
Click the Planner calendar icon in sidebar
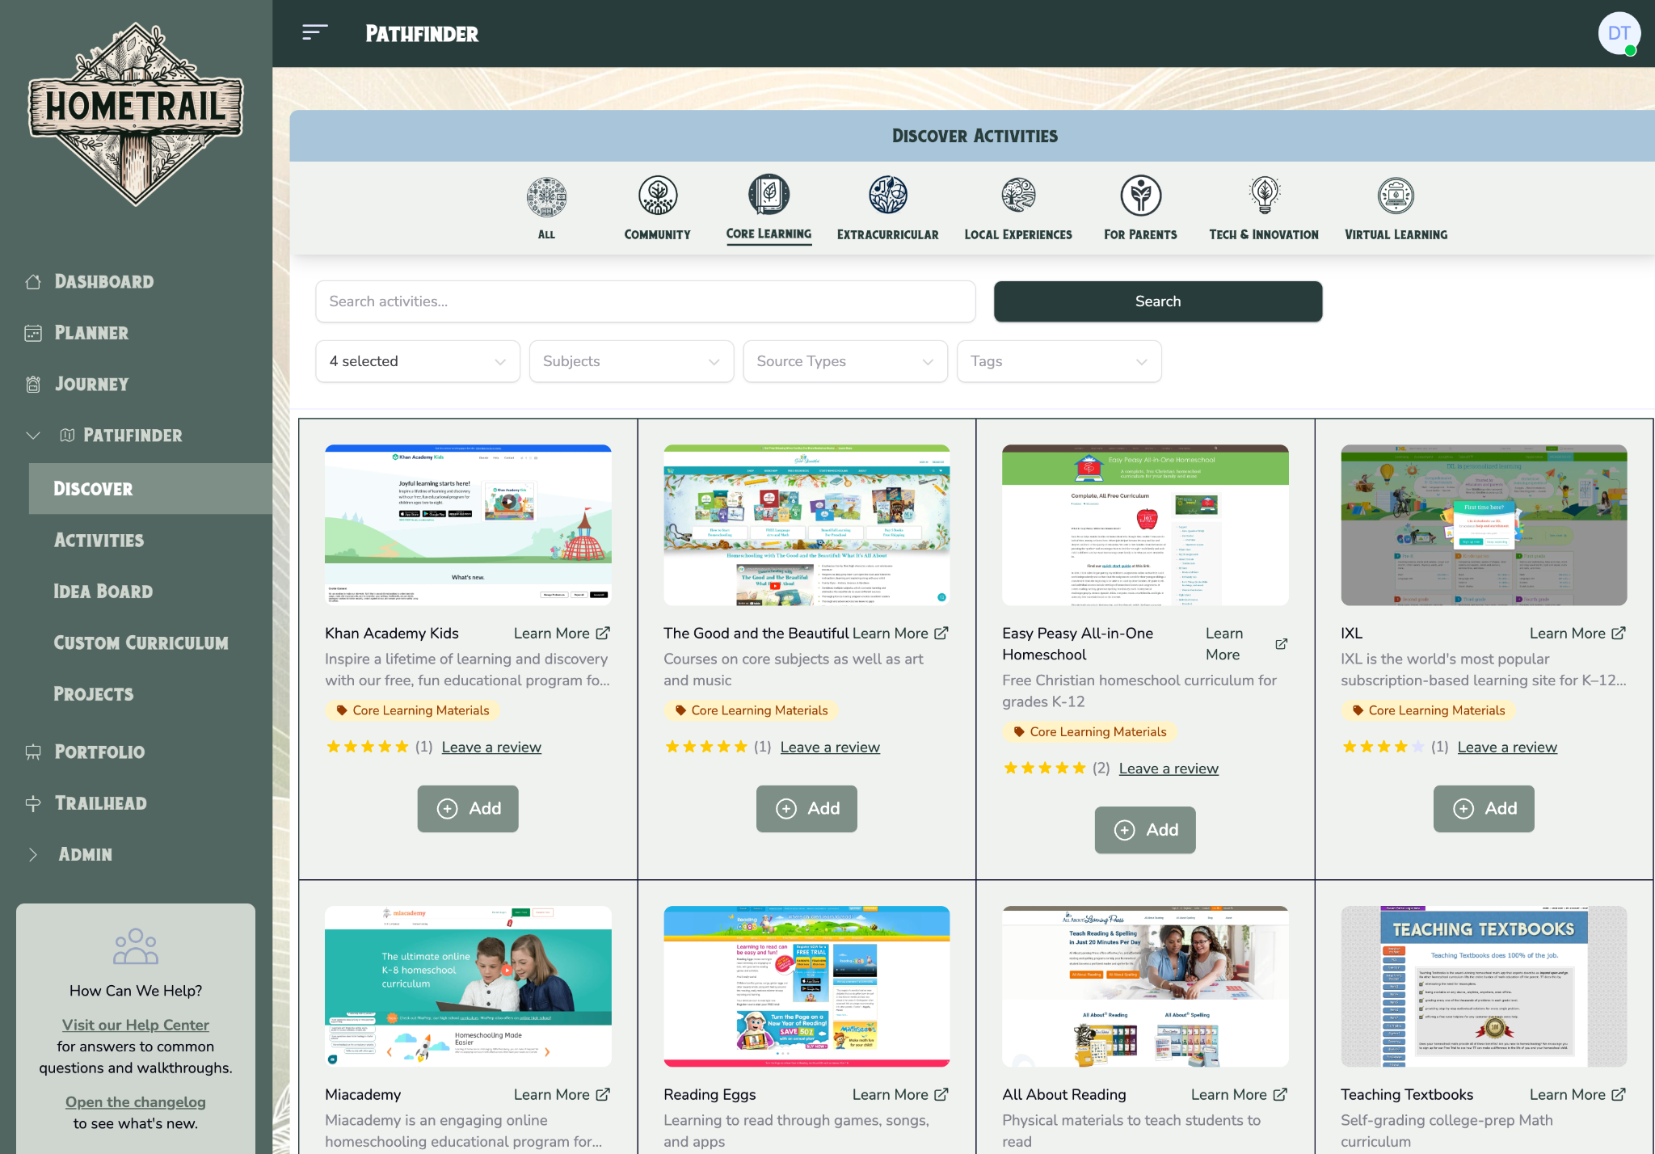pos(33,333)
